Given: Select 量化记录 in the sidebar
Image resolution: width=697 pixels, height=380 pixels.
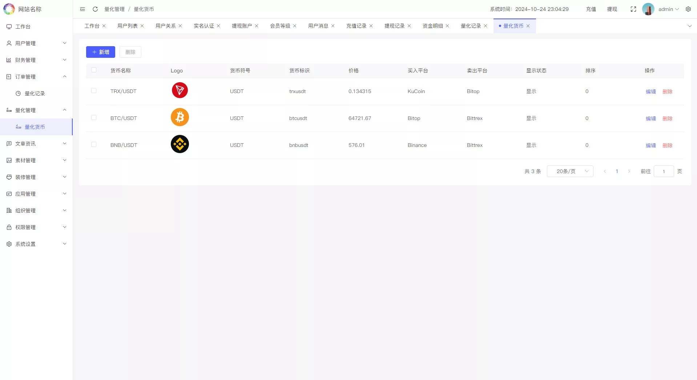Looking at the screenshot, I should pos(35,93).
